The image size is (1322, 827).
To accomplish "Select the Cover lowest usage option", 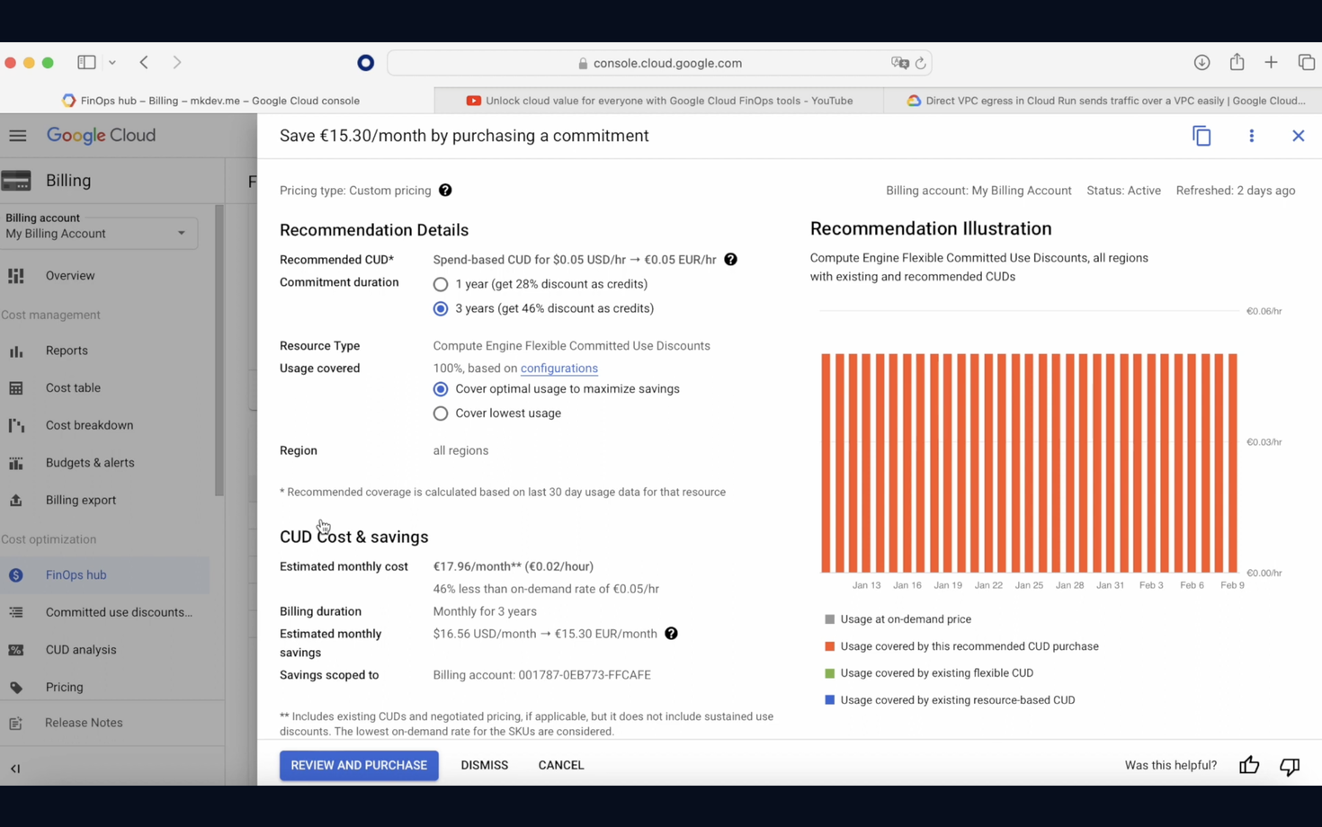I will 441,413.
